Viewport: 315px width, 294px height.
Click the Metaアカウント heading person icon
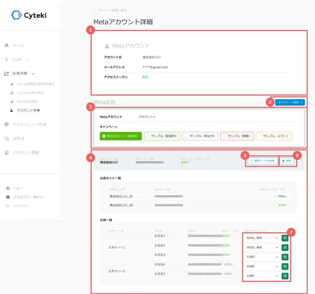[x=107, y=46]
